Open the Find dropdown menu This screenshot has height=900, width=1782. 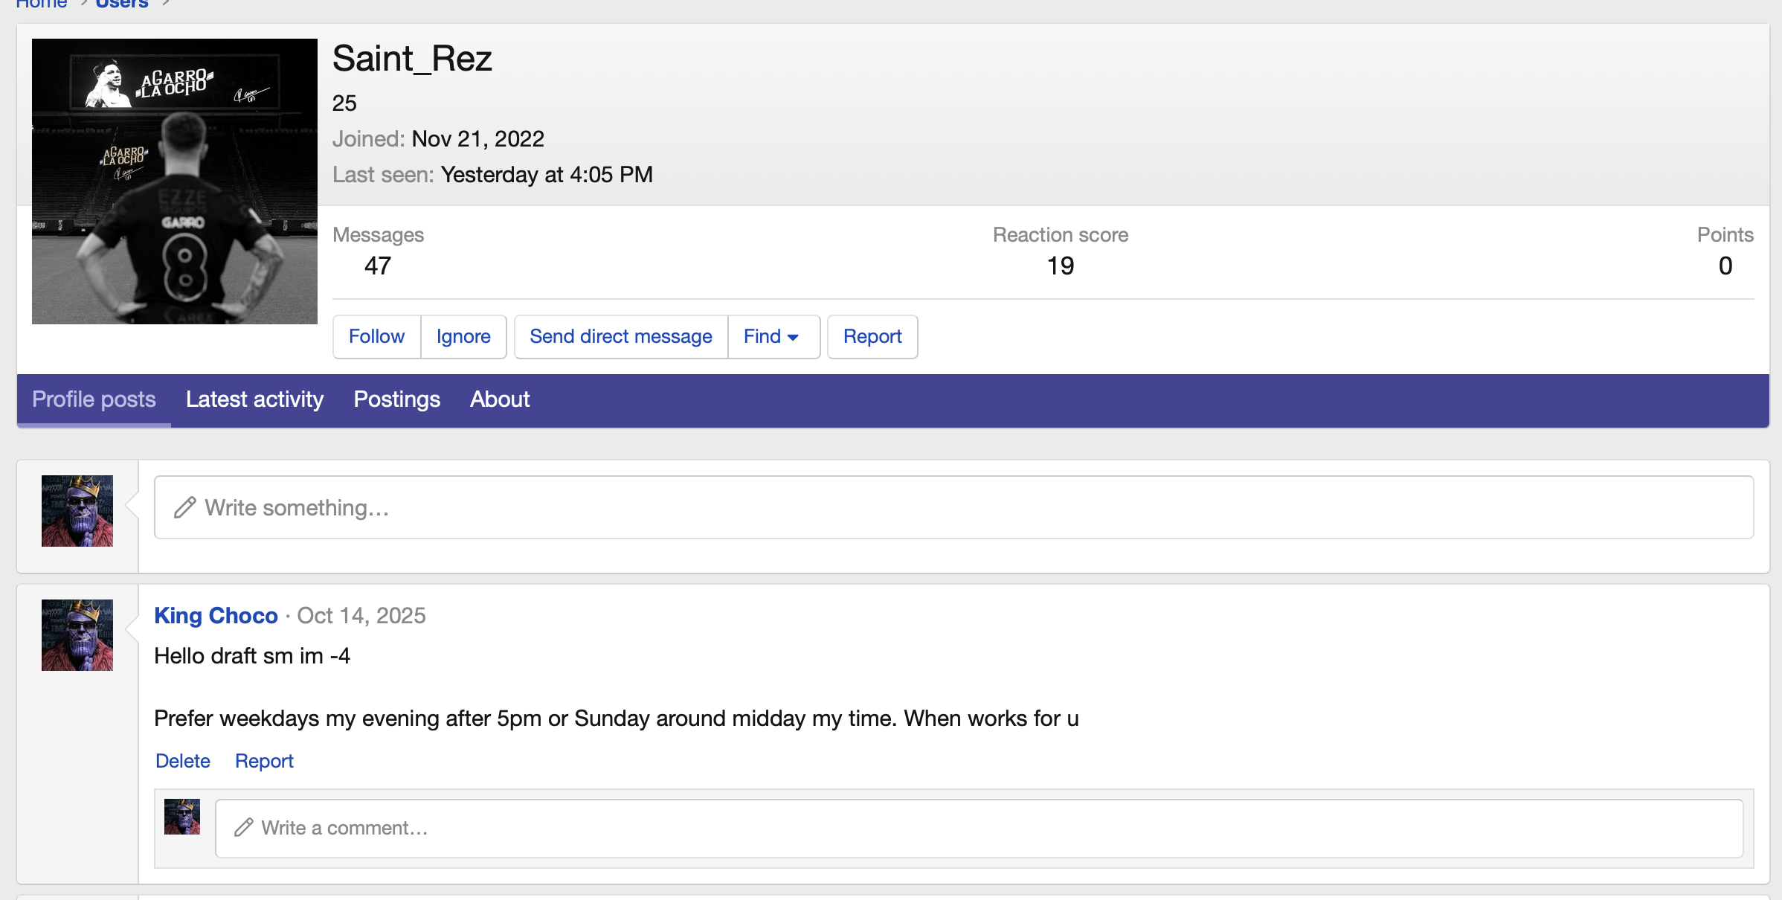[772, 337]
